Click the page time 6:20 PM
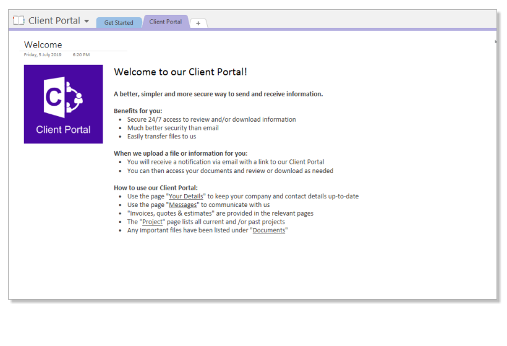Image resolution: width=507 pixels, height=346 pixels. click(x=81, y=54)
